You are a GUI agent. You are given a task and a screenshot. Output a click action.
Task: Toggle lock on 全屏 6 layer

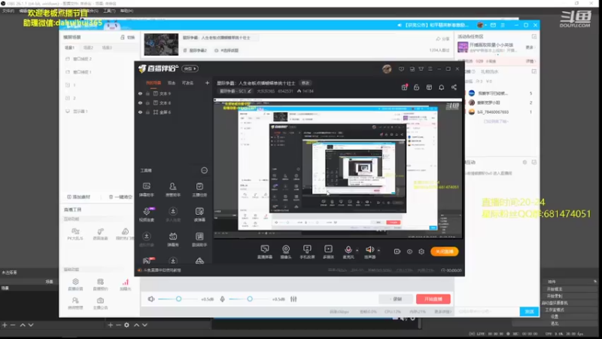[147, 112]
